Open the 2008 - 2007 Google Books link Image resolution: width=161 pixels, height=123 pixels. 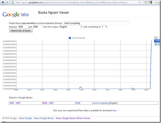[x=48, y=103]
